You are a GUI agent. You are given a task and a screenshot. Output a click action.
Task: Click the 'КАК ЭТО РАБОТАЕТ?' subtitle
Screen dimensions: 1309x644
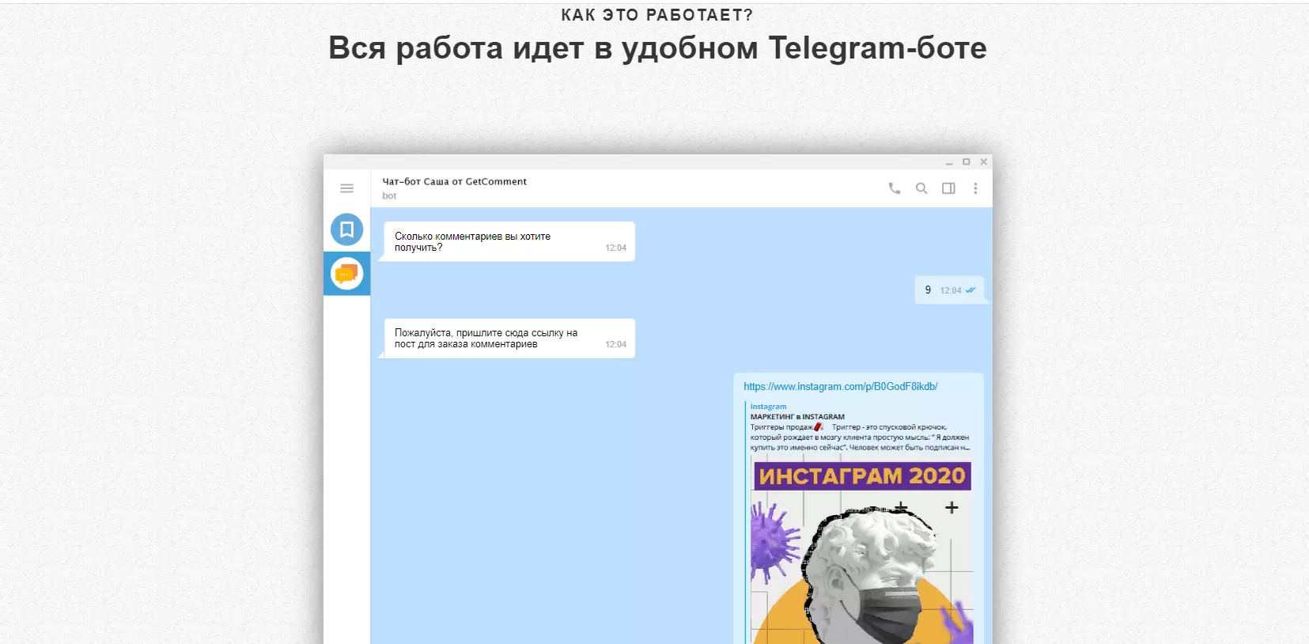(x=657, y=15)
